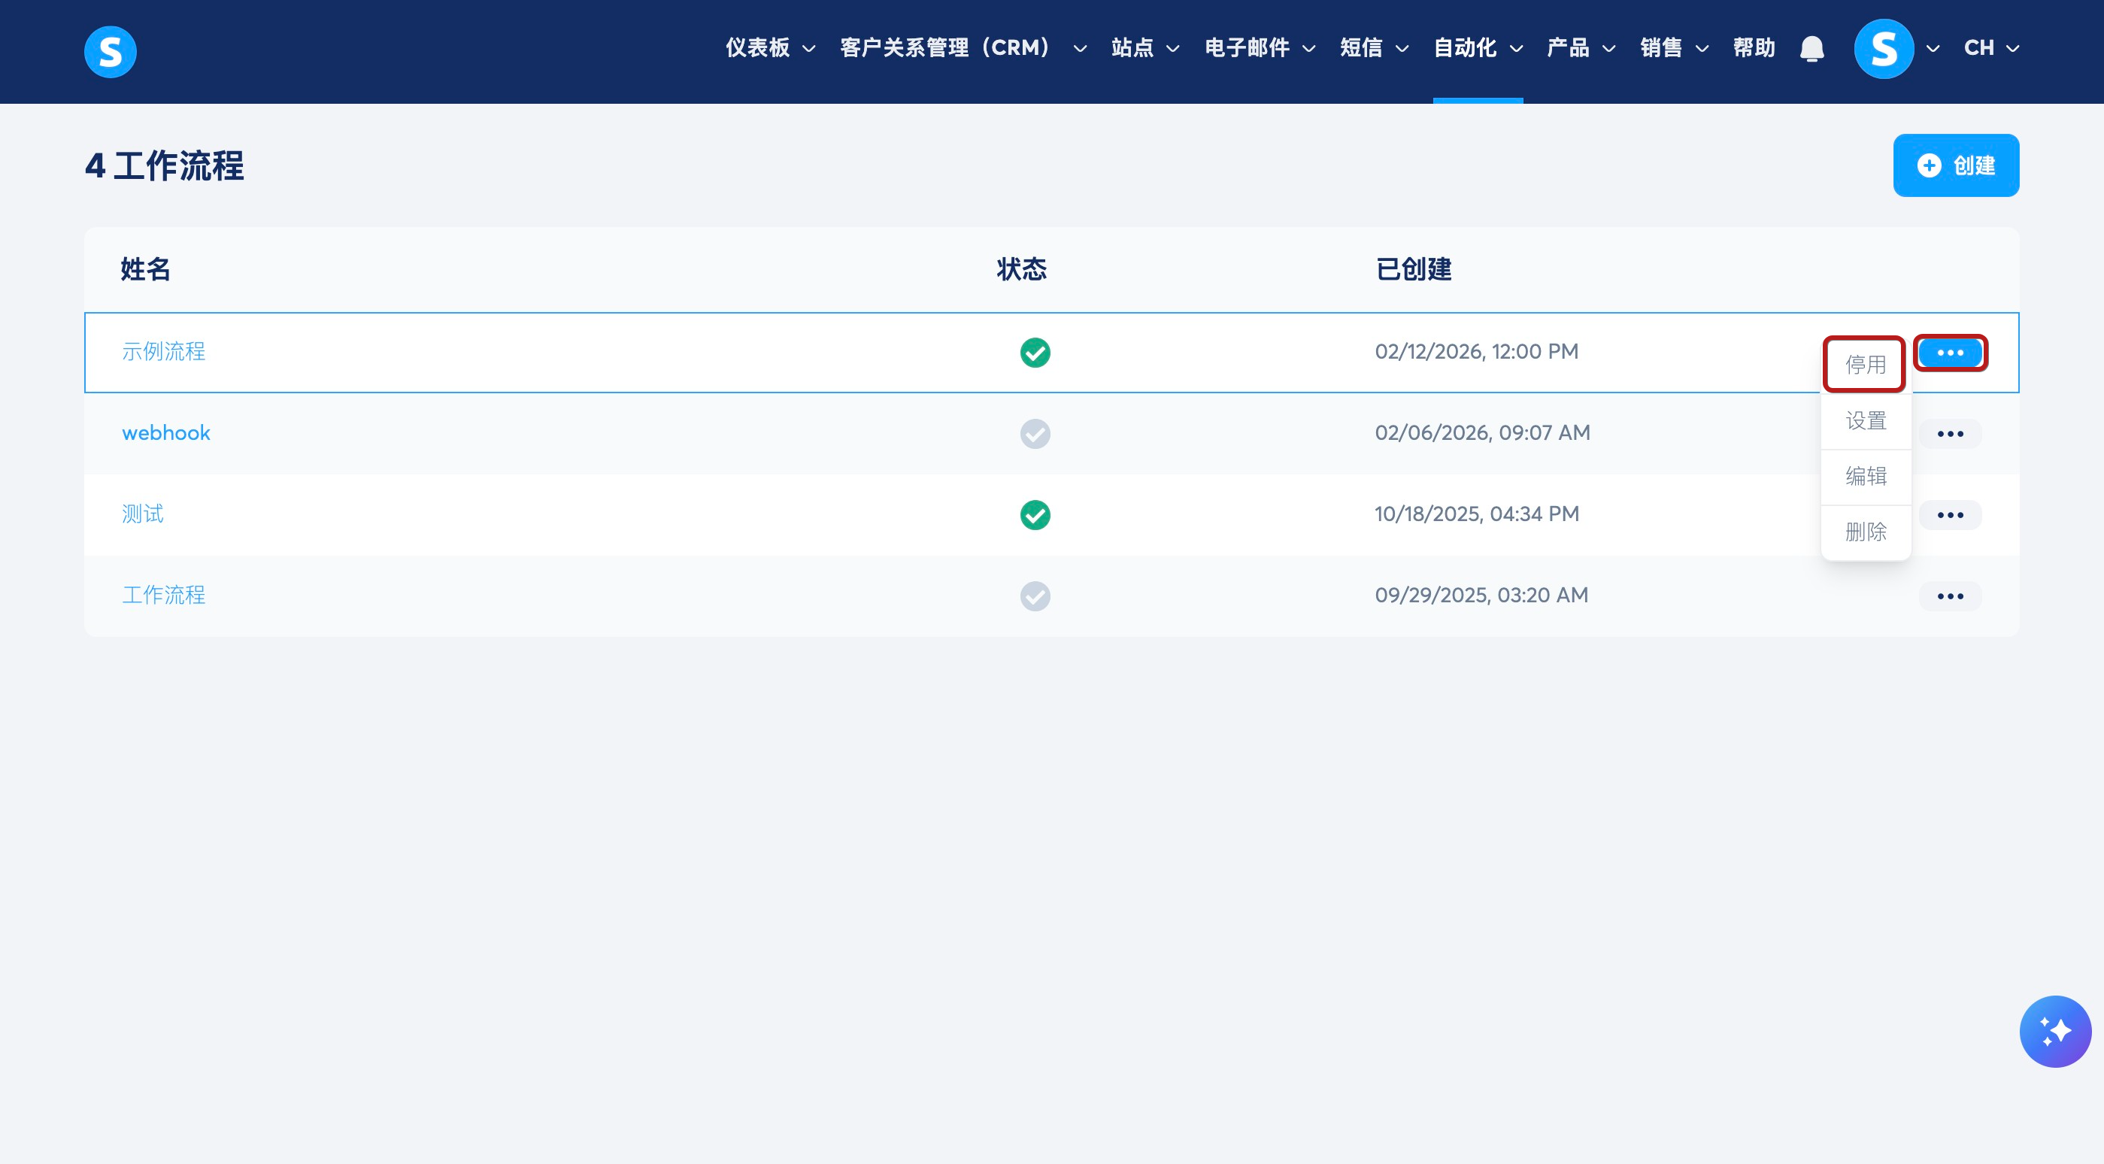The height and width of the screenshot is (1164, 2104).
Task: Open three-dot menu for 测试 row
Action: (1950, 514)
